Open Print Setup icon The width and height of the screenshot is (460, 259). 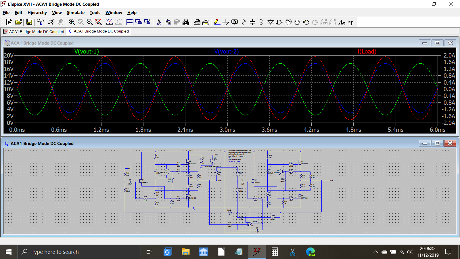pos(197,22)
